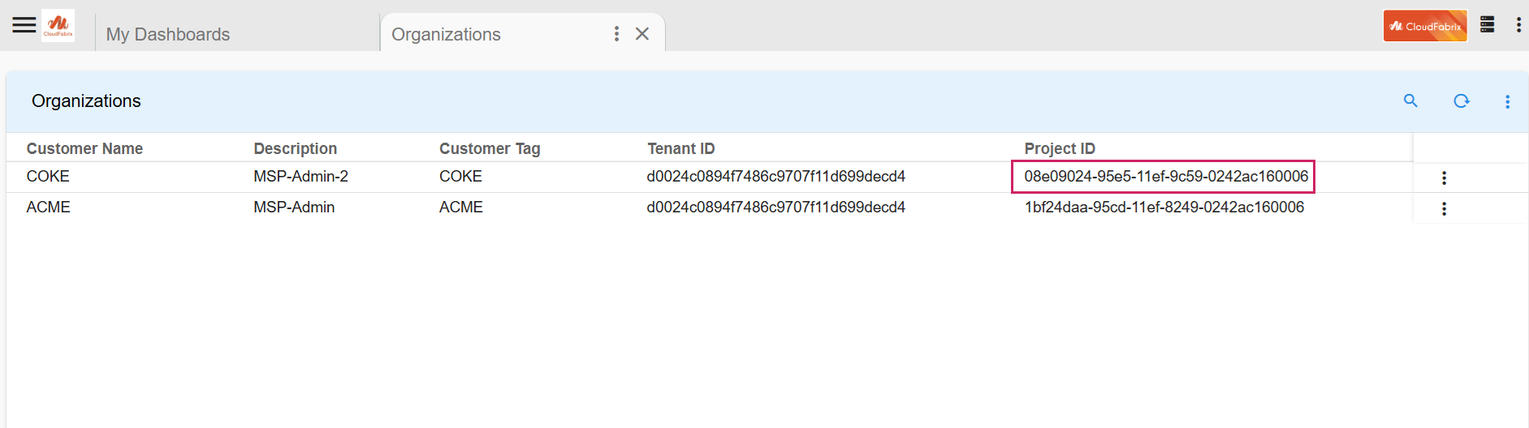Screen dimensions: 1529x428
Task: Open the server stack icon in header
Action: point(1487,25)
